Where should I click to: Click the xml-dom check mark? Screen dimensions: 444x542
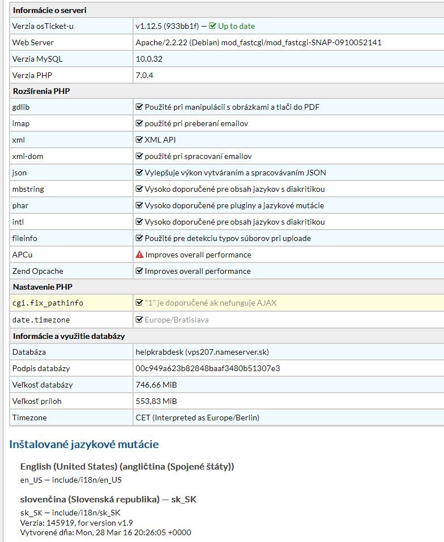coord(139,156)
